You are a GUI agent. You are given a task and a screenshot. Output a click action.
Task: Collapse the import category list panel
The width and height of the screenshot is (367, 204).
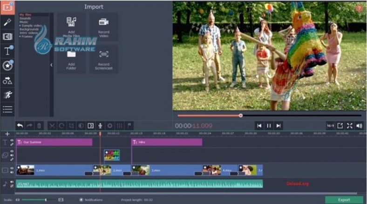tap(51, 65)
